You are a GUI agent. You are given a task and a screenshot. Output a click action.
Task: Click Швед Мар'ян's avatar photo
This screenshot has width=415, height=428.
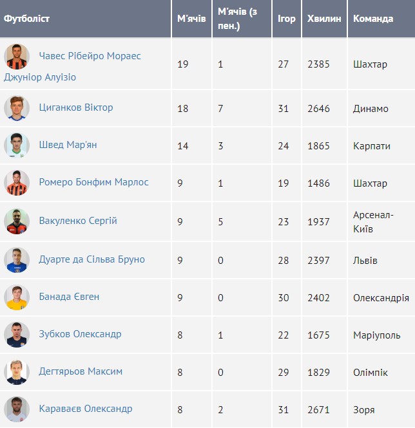point(17,145)
